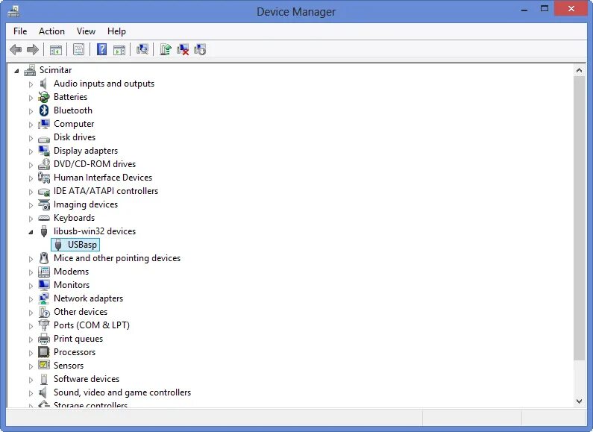Maximize the Device Manager window
This screenshot has width=593, height=432.
[545, 9]
